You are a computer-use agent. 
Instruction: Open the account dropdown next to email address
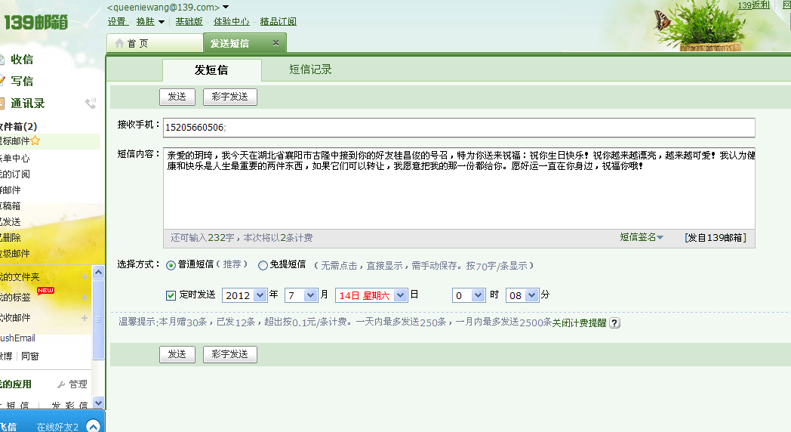[226, 7]
